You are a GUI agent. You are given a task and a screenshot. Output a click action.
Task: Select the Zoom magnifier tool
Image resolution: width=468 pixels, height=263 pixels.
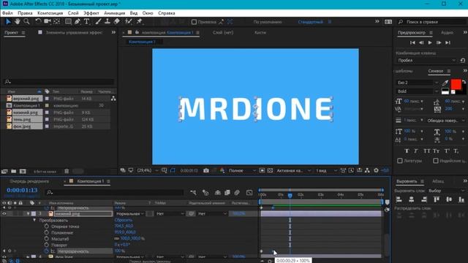point(26,21)
